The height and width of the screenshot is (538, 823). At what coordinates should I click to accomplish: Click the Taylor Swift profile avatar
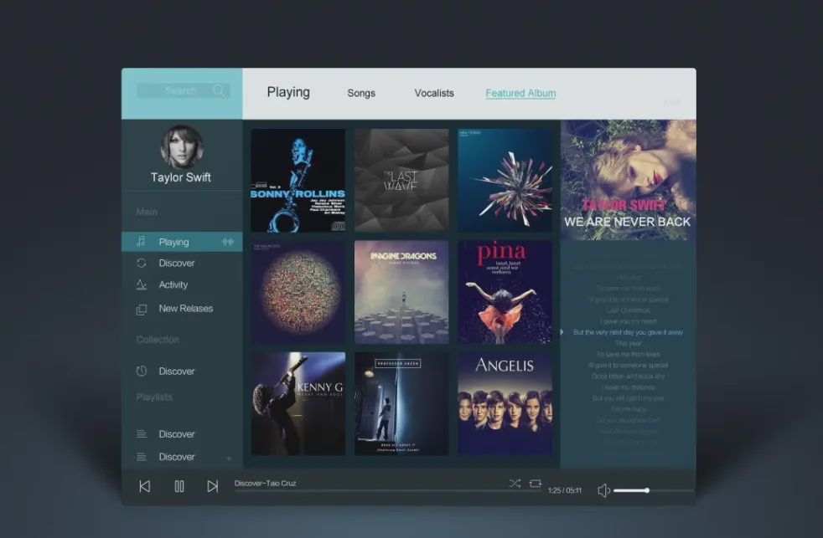(181, 146)
